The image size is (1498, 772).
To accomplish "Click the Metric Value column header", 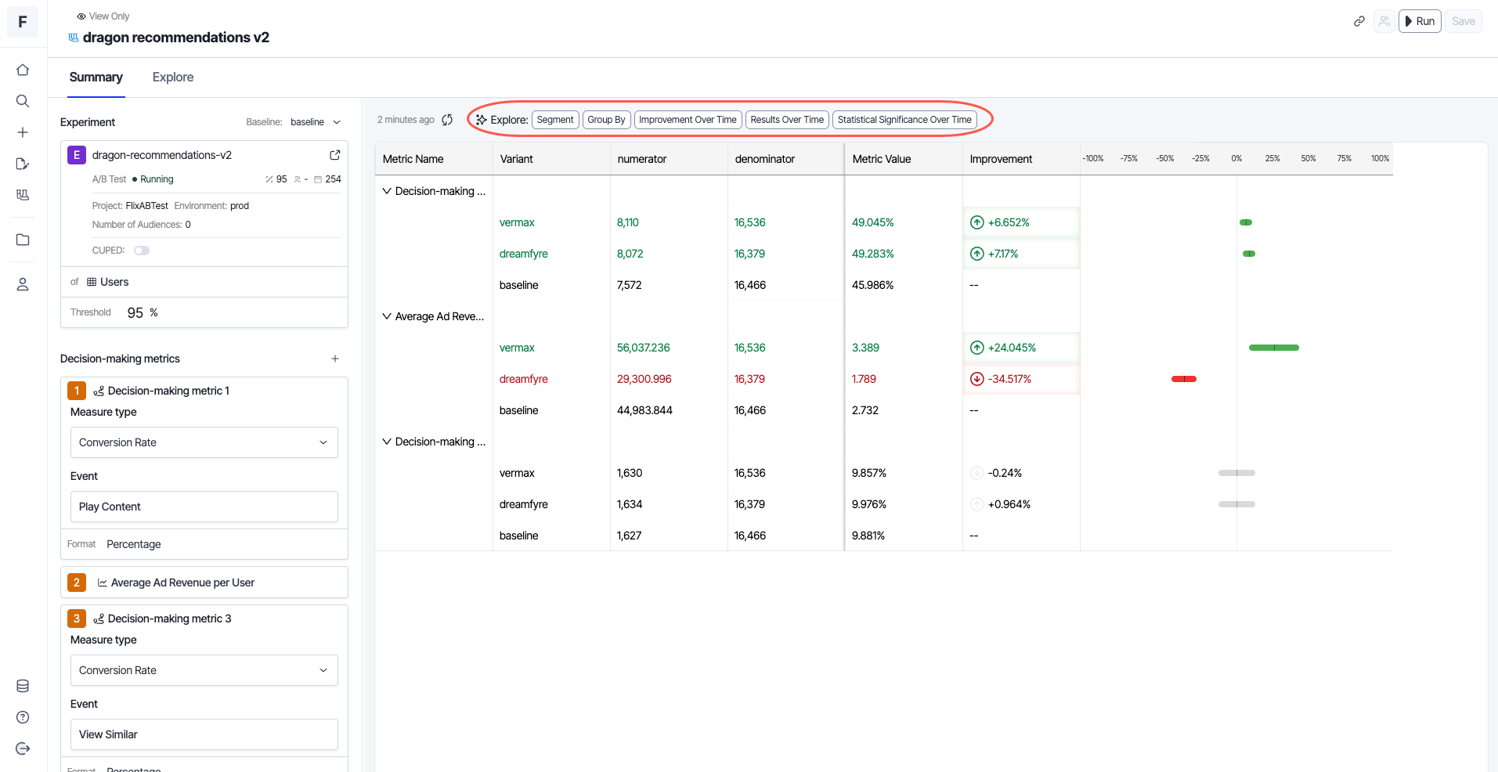I will 904,159.
